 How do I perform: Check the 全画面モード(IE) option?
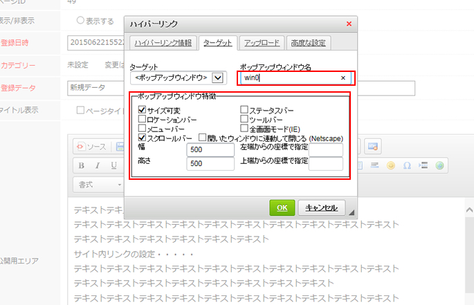(244, 128)
